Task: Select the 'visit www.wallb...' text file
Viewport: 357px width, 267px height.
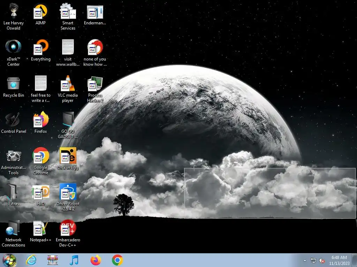Action: coord(68,53)
